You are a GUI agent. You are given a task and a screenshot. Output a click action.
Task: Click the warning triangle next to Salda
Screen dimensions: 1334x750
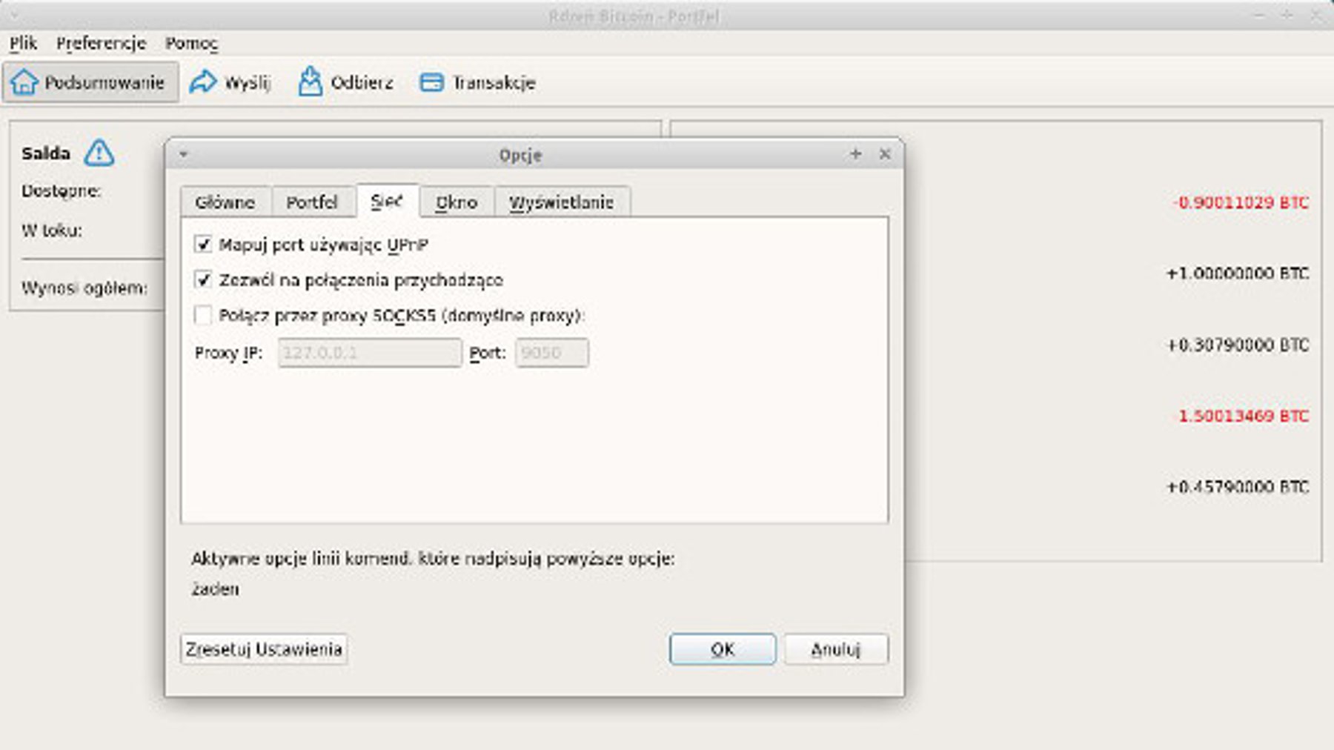pyautogui.click(x=99, y=153)
